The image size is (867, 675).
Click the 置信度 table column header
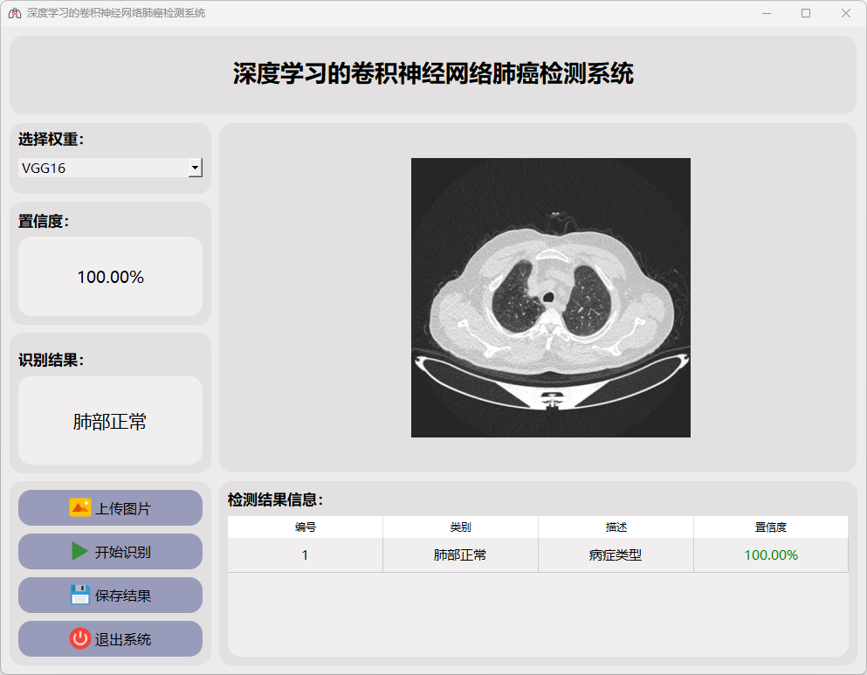771,527
